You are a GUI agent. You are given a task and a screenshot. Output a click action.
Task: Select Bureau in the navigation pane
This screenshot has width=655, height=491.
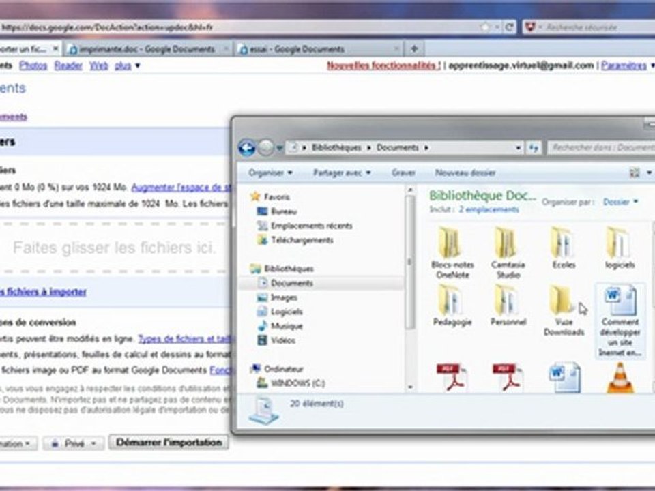coord(284,211)
